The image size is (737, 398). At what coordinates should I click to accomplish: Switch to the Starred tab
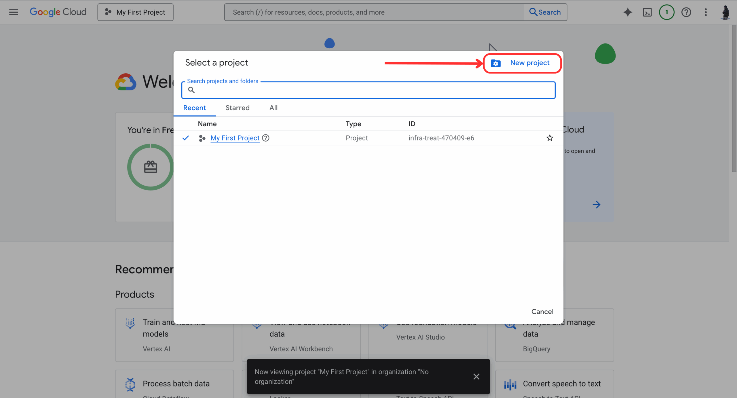[238, 108]
